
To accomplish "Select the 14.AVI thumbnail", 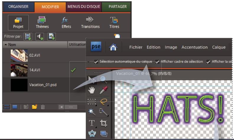I will pos(19,70).
